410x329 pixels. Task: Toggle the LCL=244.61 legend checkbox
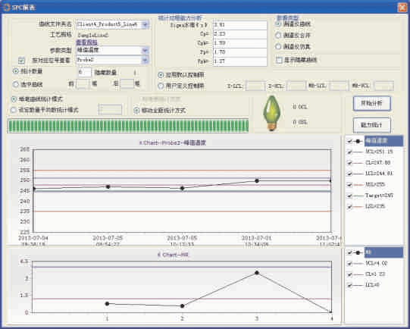point(349,174)
